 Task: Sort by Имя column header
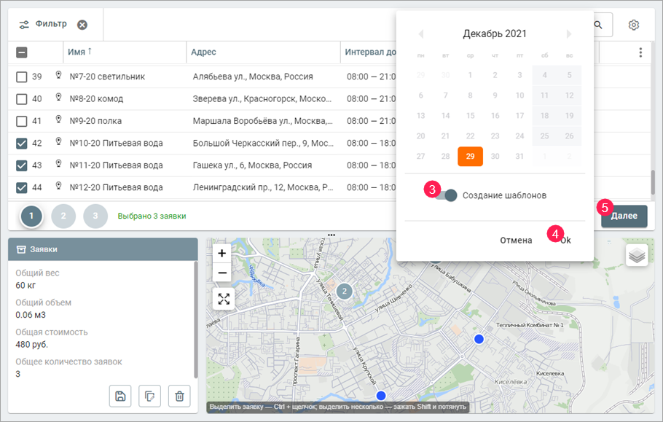76,52
